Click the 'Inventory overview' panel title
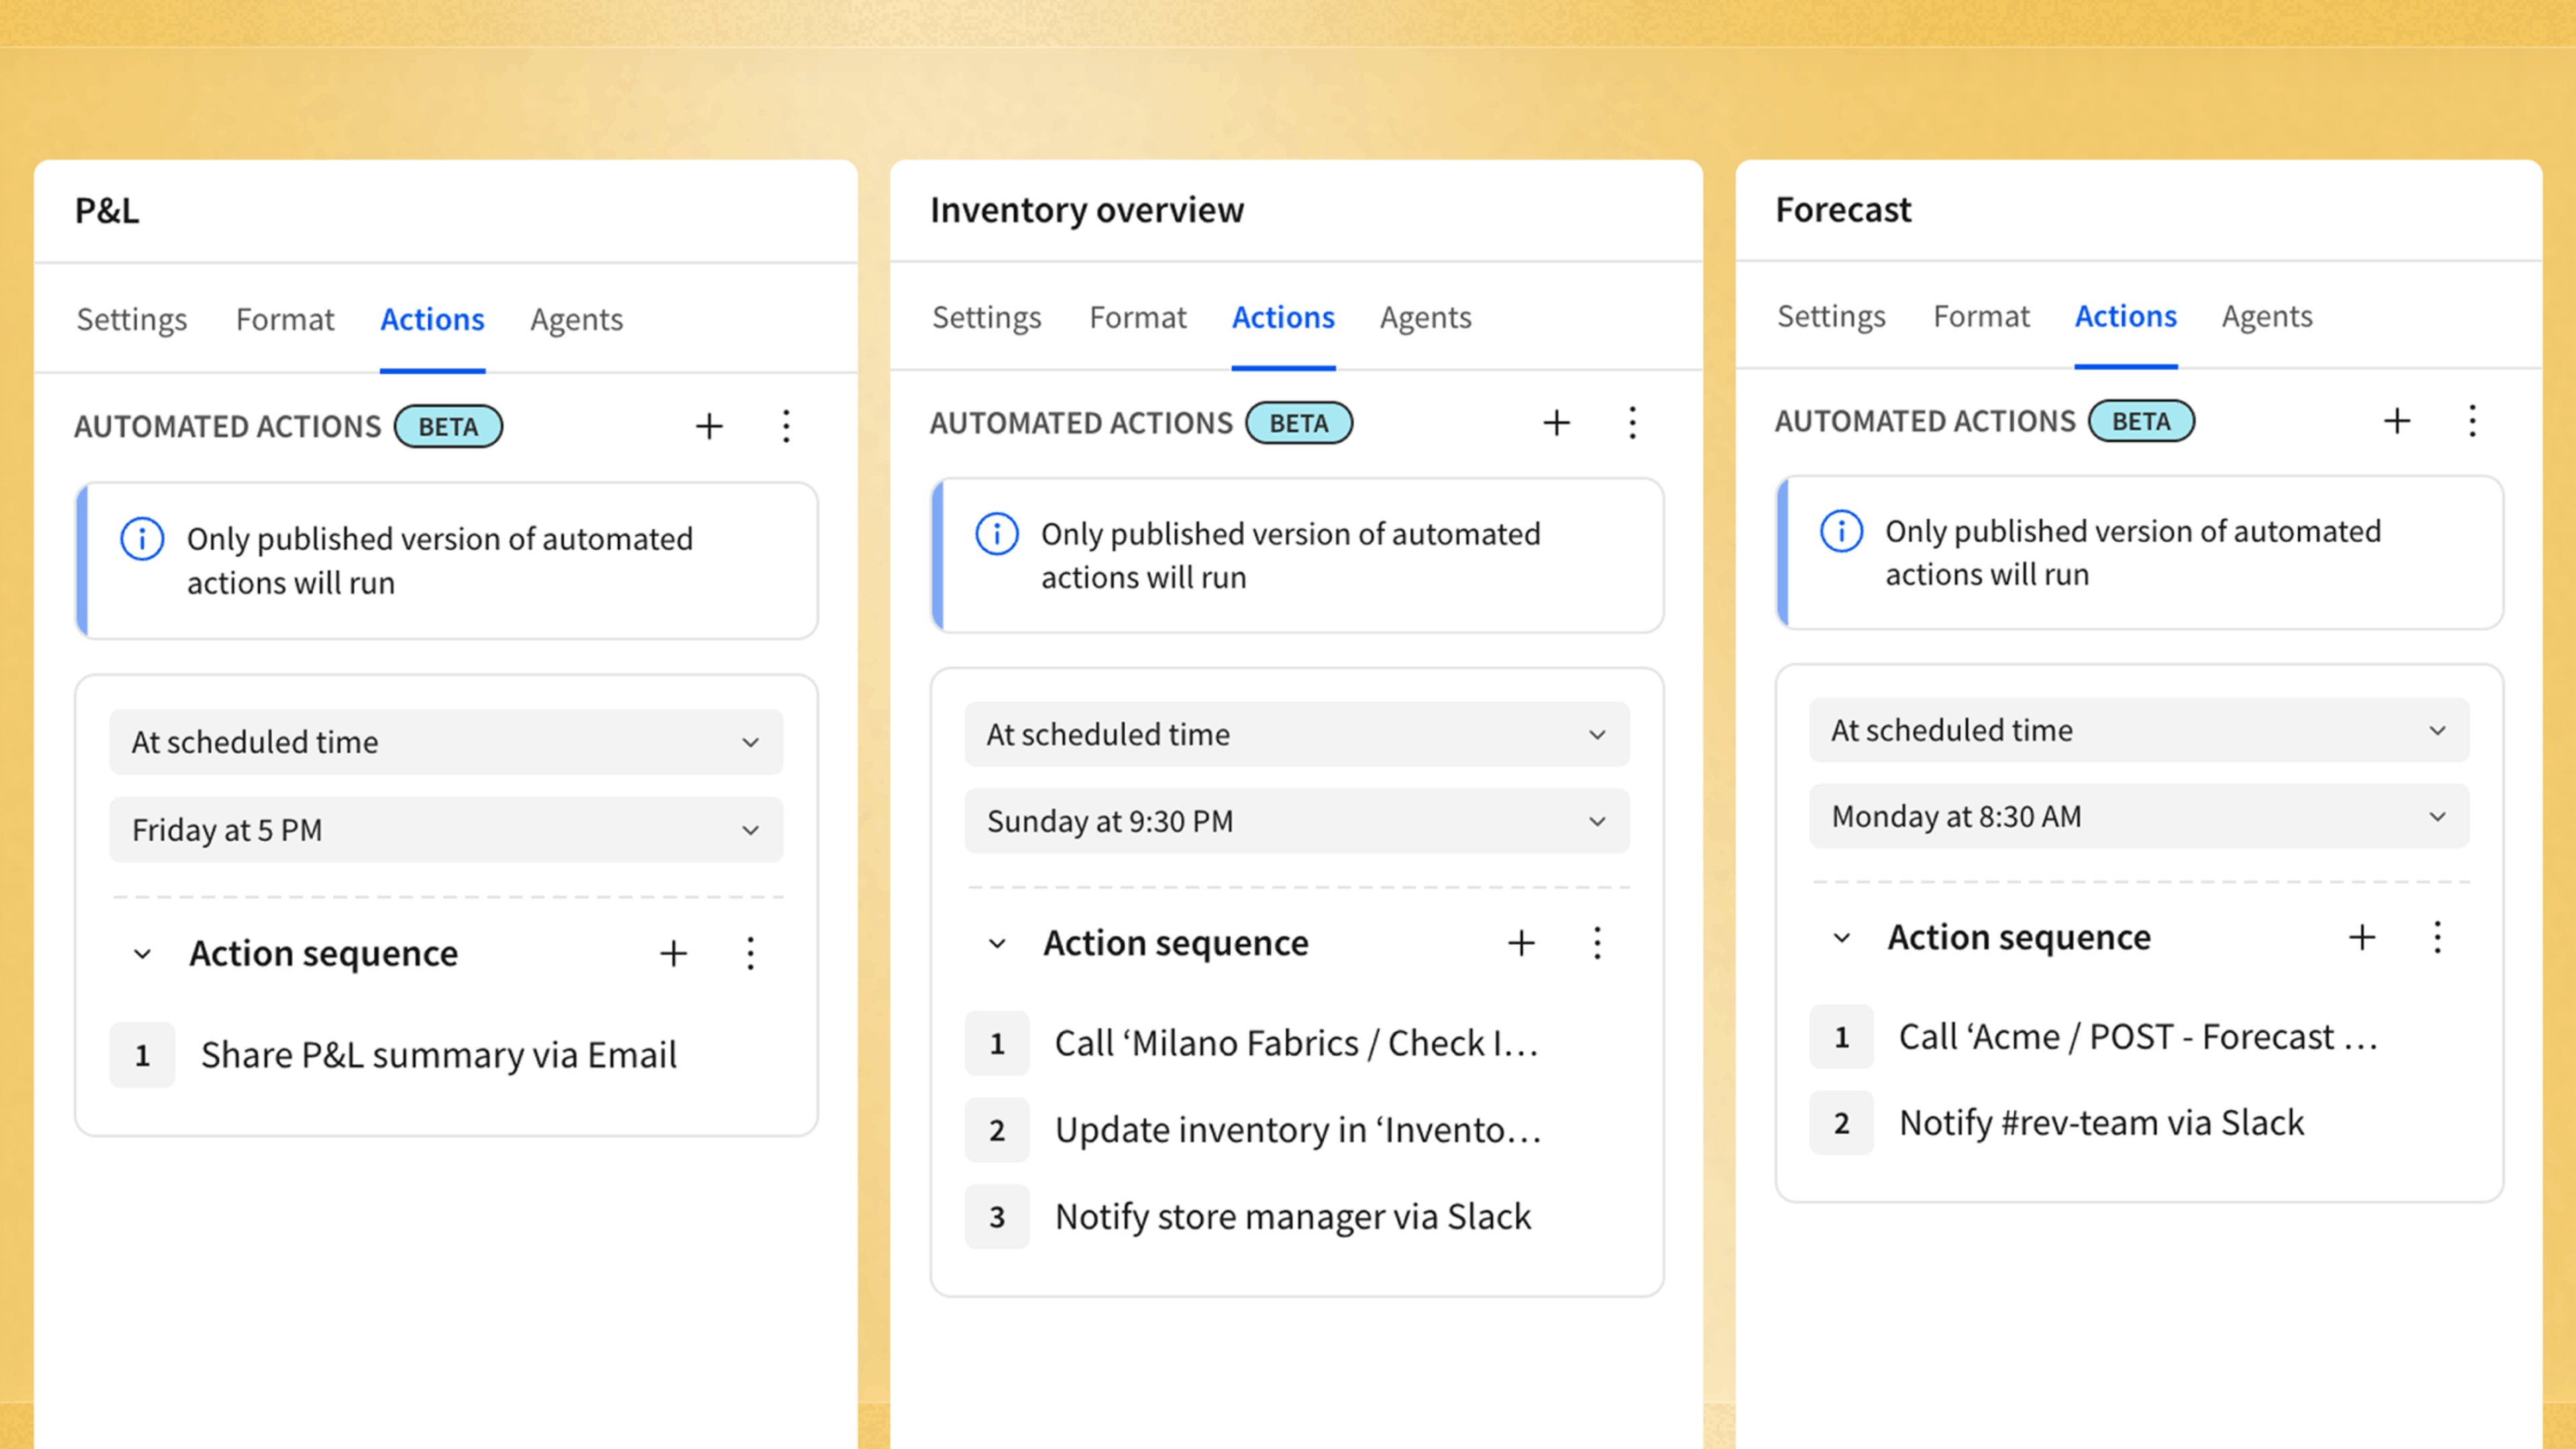The width and height of the screenshot is (2576, 1449). 1087,210
